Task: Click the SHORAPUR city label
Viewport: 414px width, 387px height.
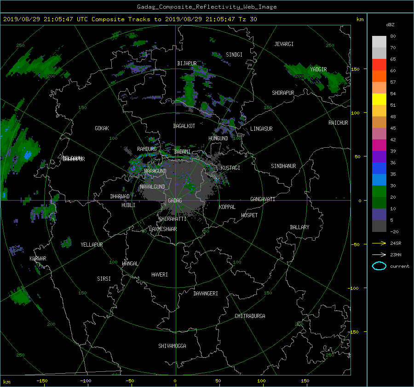Action: tap(283, 93)
